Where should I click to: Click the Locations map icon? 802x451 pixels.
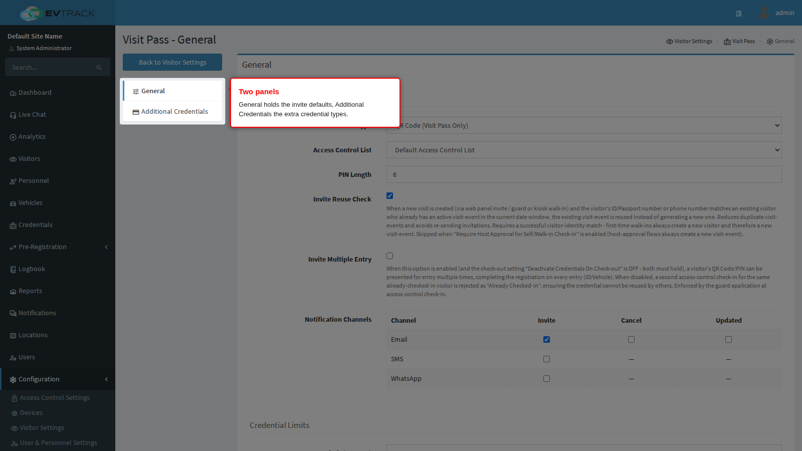pos(13,336)
